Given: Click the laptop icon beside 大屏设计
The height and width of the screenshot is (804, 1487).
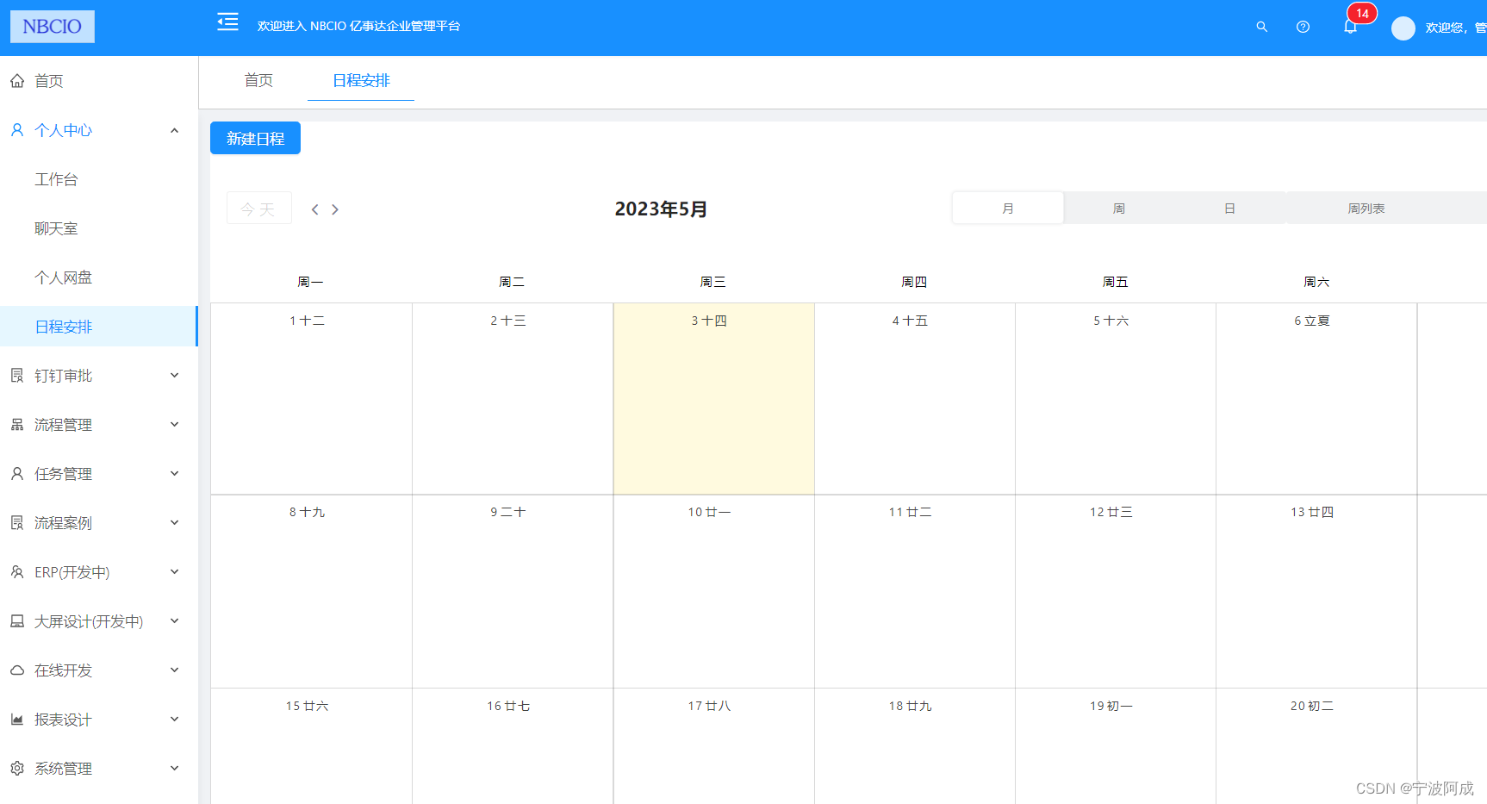Looking at the screenshot, I should tap(17, 621).
